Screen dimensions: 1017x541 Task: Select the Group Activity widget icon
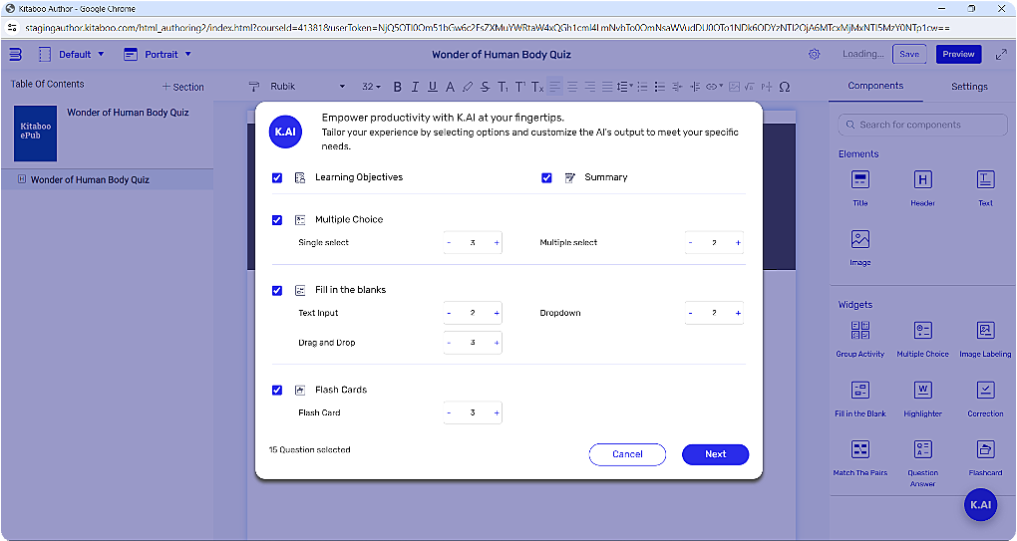(x=860, y=331)
